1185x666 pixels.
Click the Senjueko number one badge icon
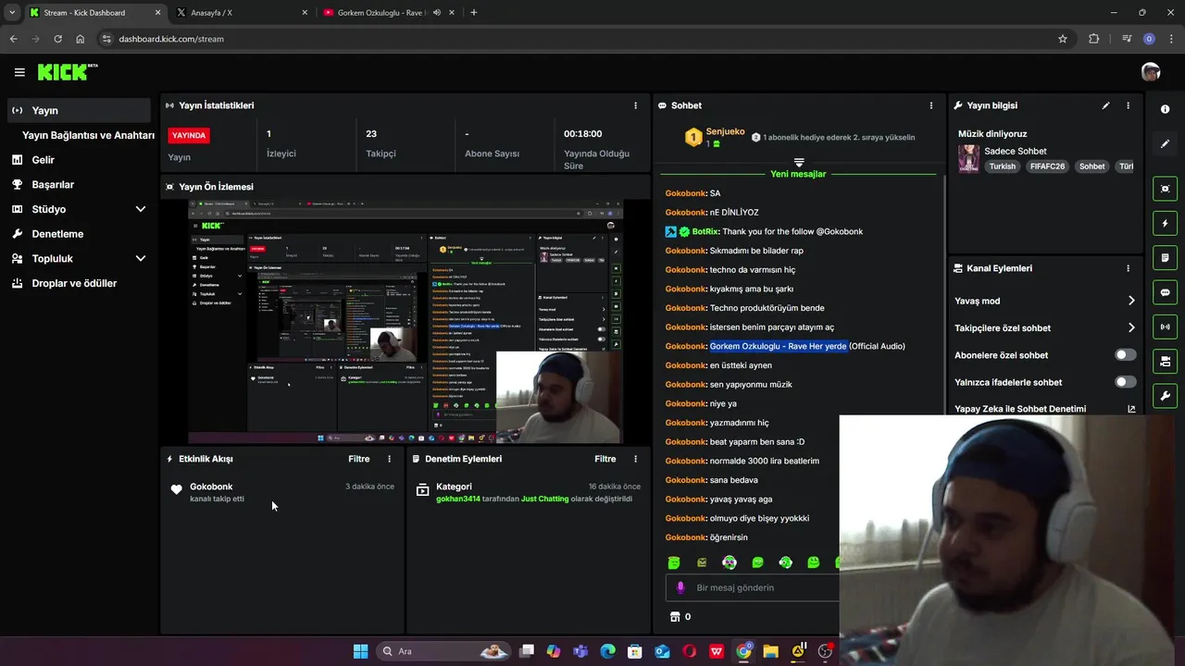[x=693, y=138]
